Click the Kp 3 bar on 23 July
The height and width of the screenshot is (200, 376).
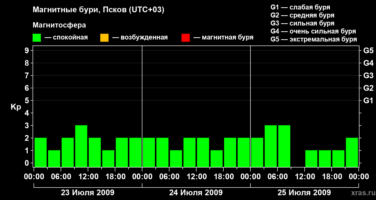(x=81, y=146)
